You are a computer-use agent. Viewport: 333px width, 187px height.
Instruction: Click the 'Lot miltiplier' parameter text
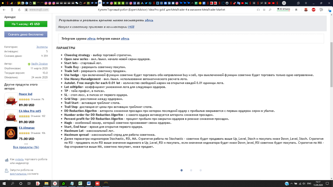(74, 87)
